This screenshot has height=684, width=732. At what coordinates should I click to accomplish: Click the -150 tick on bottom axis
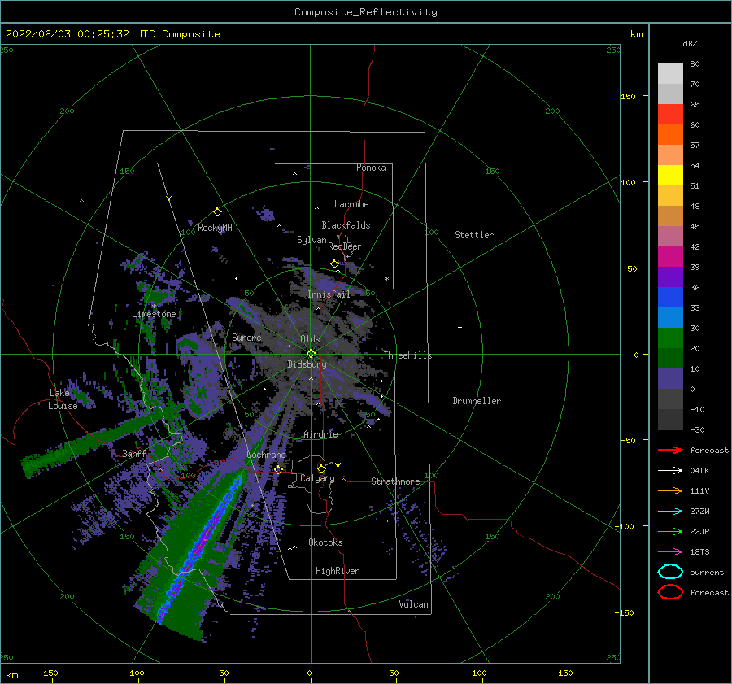tap(48, 673)
